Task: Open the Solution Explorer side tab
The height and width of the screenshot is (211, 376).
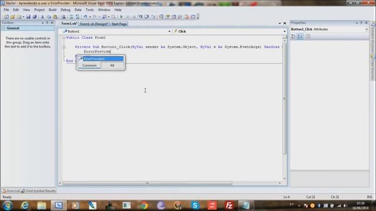Action: click(x=372, y=38)
